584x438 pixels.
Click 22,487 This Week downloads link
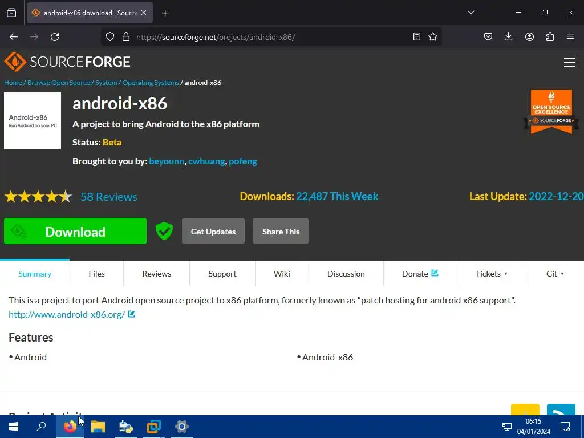point(337,196)
